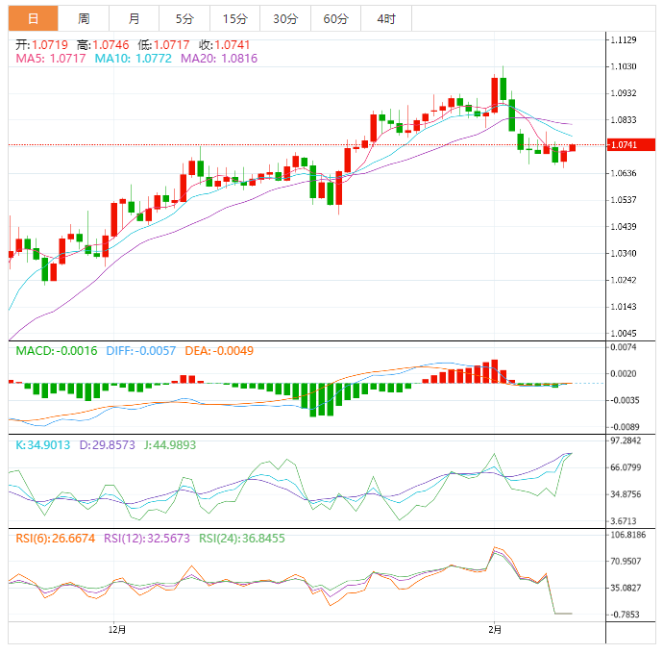
Task: Click the 106.8186 RSI axis label
Action: (x=627, y=535)
